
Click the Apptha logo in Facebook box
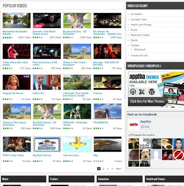tap(134, 124)
